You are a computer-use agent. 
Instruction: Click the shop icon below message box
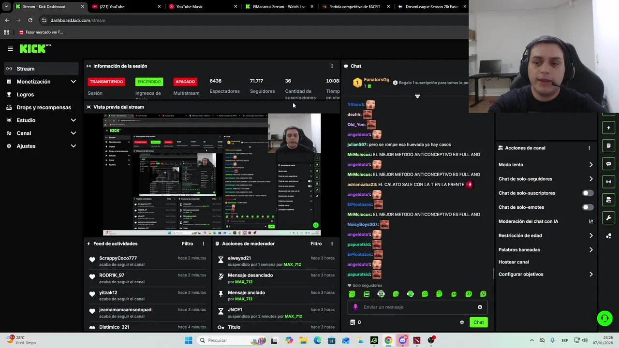352,322
